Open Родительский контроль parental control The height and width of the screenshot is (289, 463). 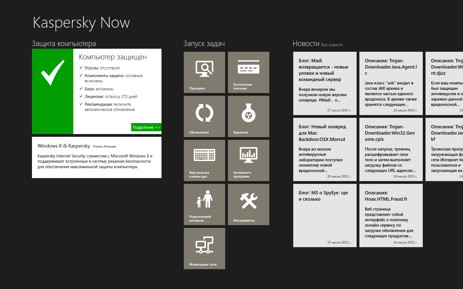[x=204, y=205]
